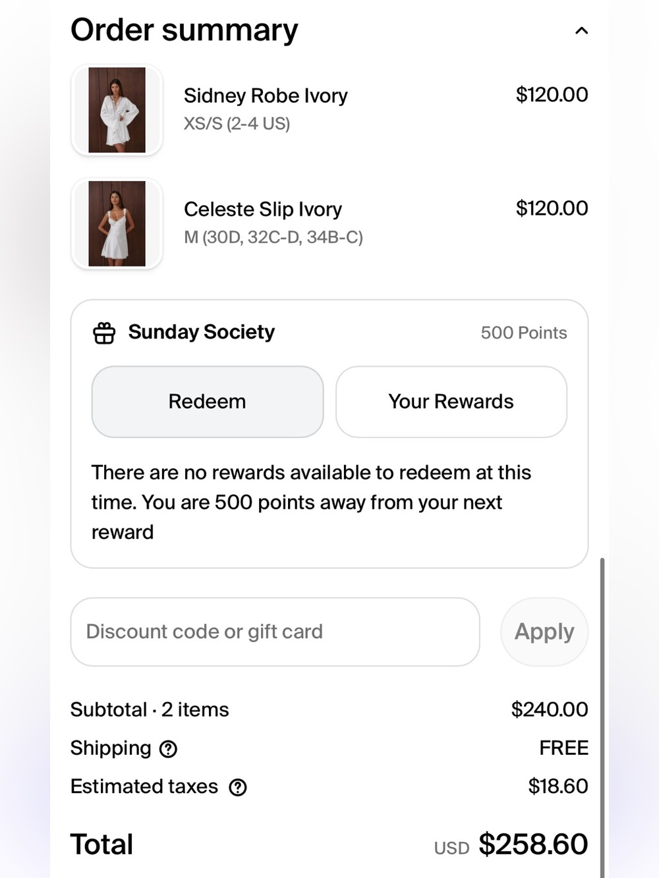Open the Shipping help question icon
Viewport: 659px width, 878px height.
(169, 749)
